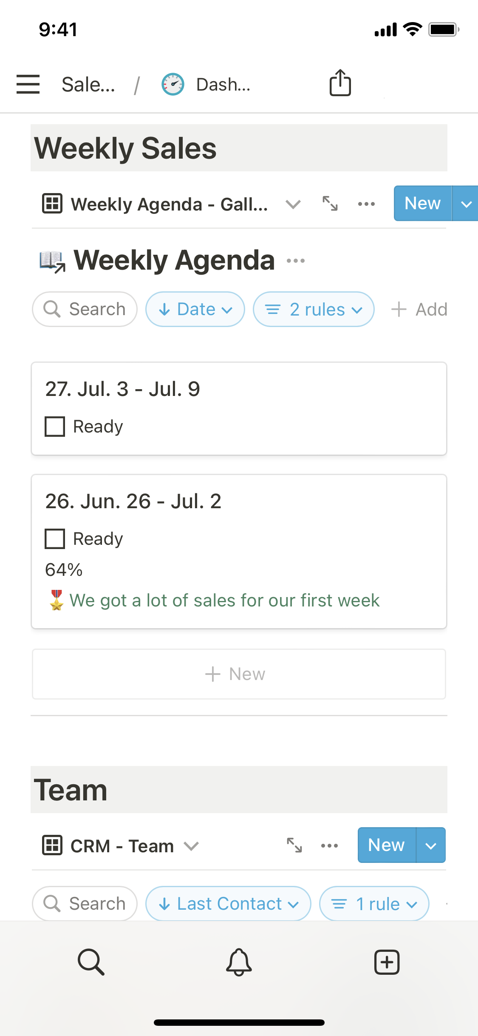Tap the search icon in bottom bar
The height and width of the screenshot is (1036, 478).
pos(91,962)
